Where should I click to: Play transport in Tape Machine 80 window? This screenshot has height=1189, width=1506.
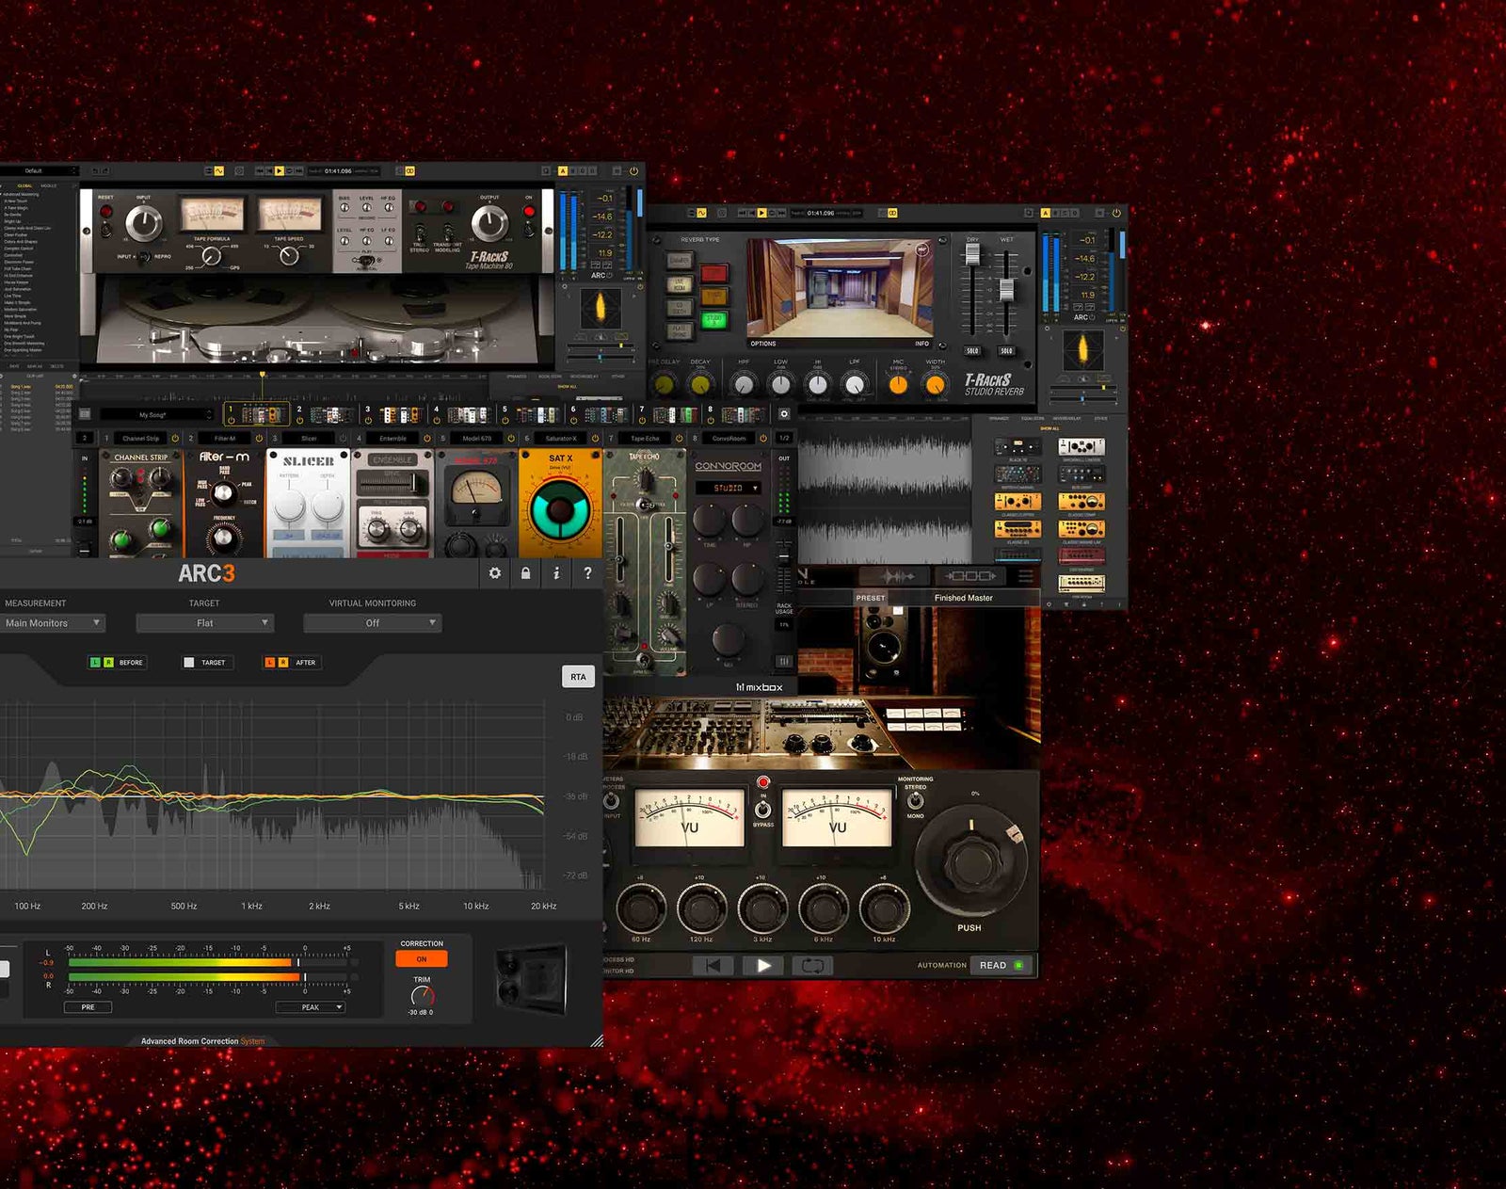pos(279,171)
